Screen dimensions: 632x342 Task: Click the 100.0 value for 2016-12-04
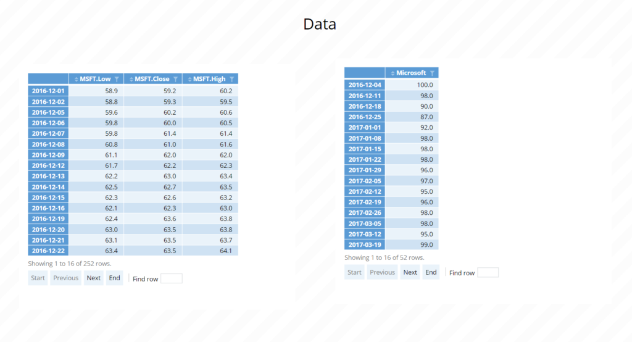click(425, 85)
